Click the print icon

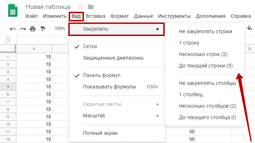pyautogui.click(x=33, y=29)
